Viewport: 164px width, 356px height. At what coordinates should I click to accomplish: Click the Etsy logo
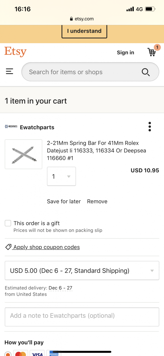(x=15, y=52)
